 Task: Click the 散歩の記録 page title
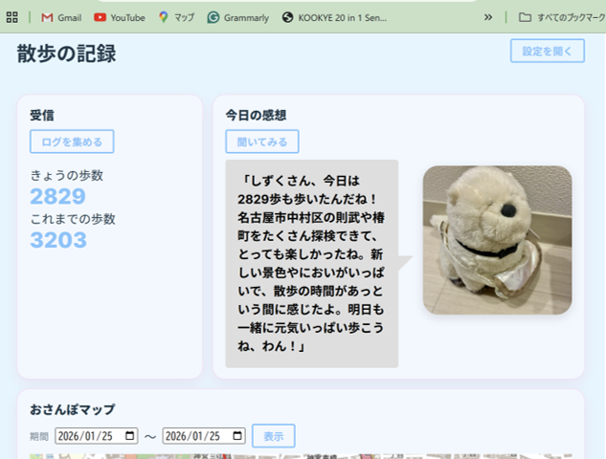point(66,54)
